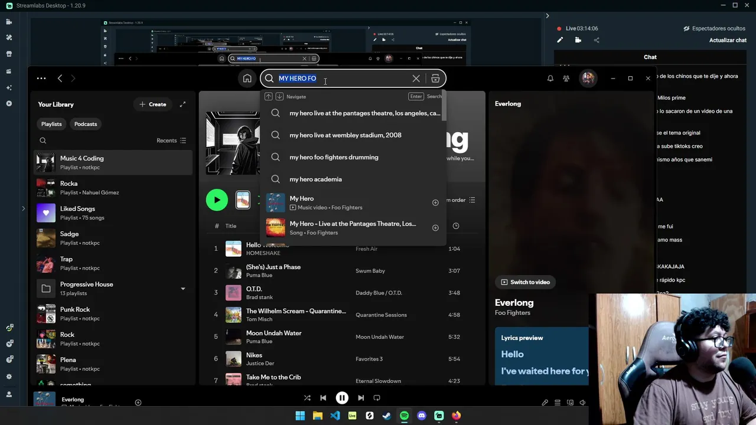Open Streamlabs Editor camera icon
The image size is (756, 425).
point(9,22)
